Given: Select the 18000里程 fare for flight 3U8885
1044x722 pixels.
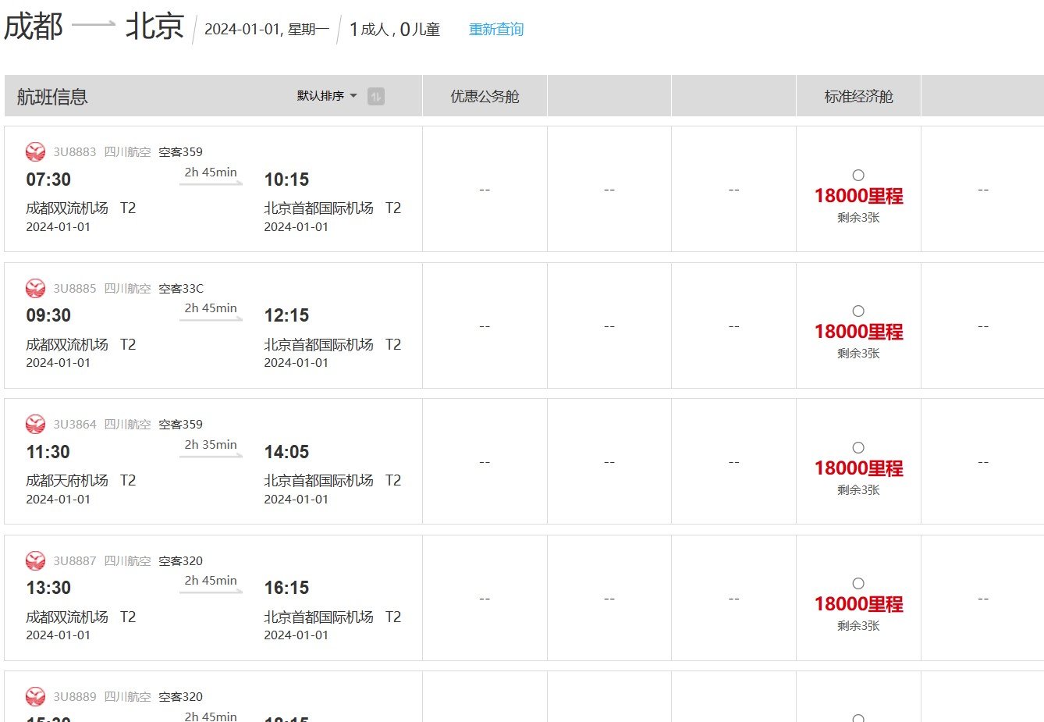Looking at the screenshot, I should [x=858, y=311].
